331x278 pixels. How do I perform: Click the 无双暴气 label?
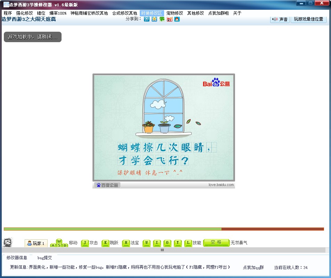[239, 243]
